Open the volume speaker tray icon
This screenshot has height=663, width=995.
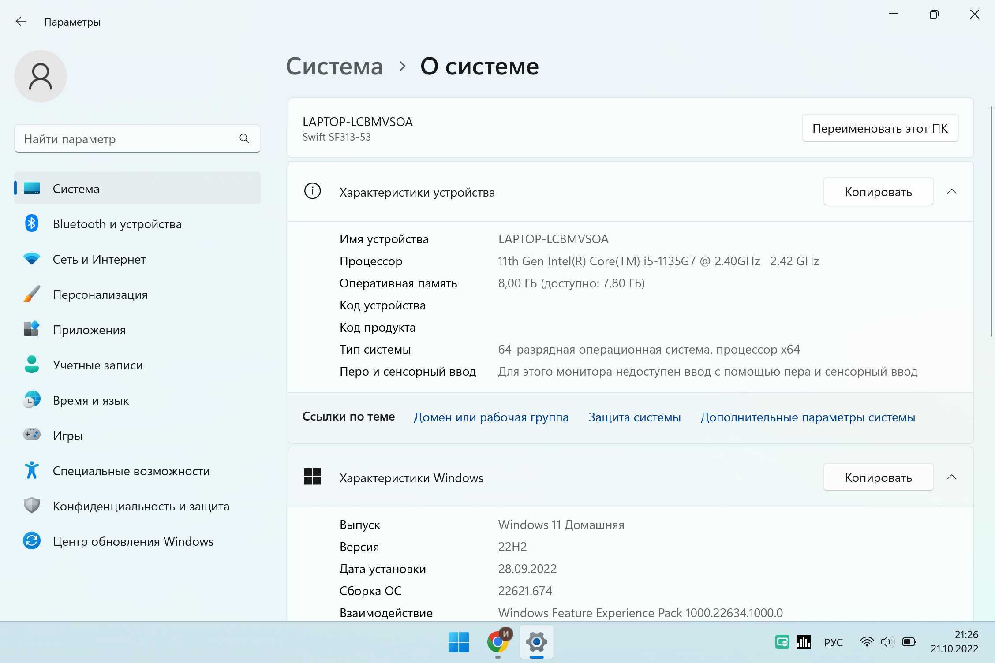887,642
